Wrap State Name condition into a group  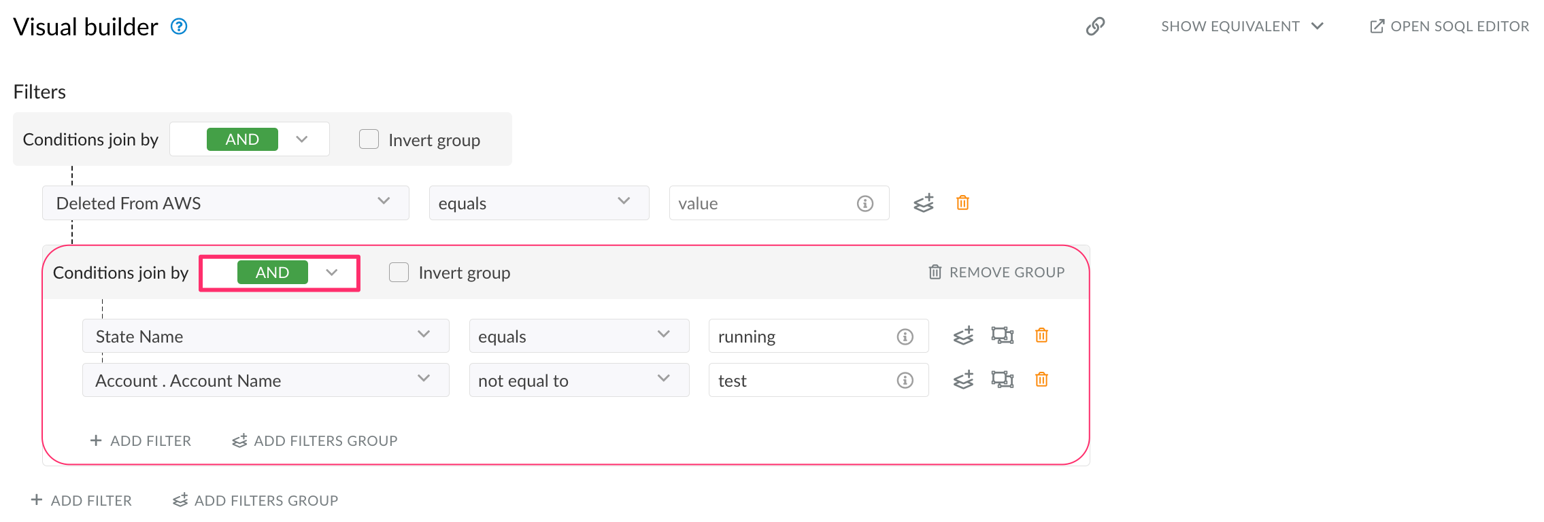1002,335
